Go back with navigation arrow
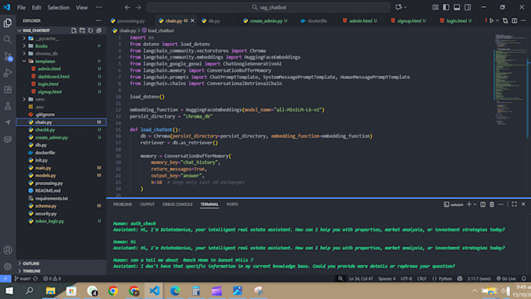 click(x=127, y=8)
